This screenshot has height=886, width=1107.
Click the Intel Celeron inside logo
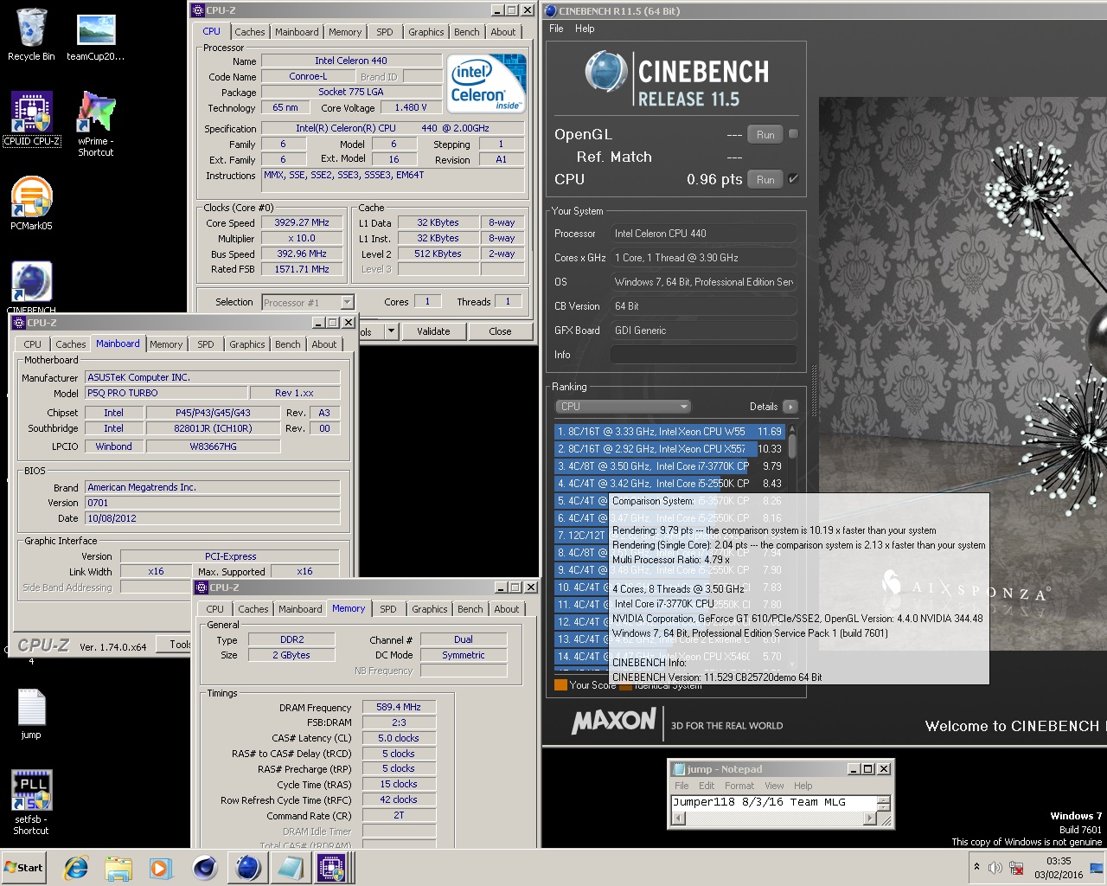pyautogui.click(x=487, y=83)
